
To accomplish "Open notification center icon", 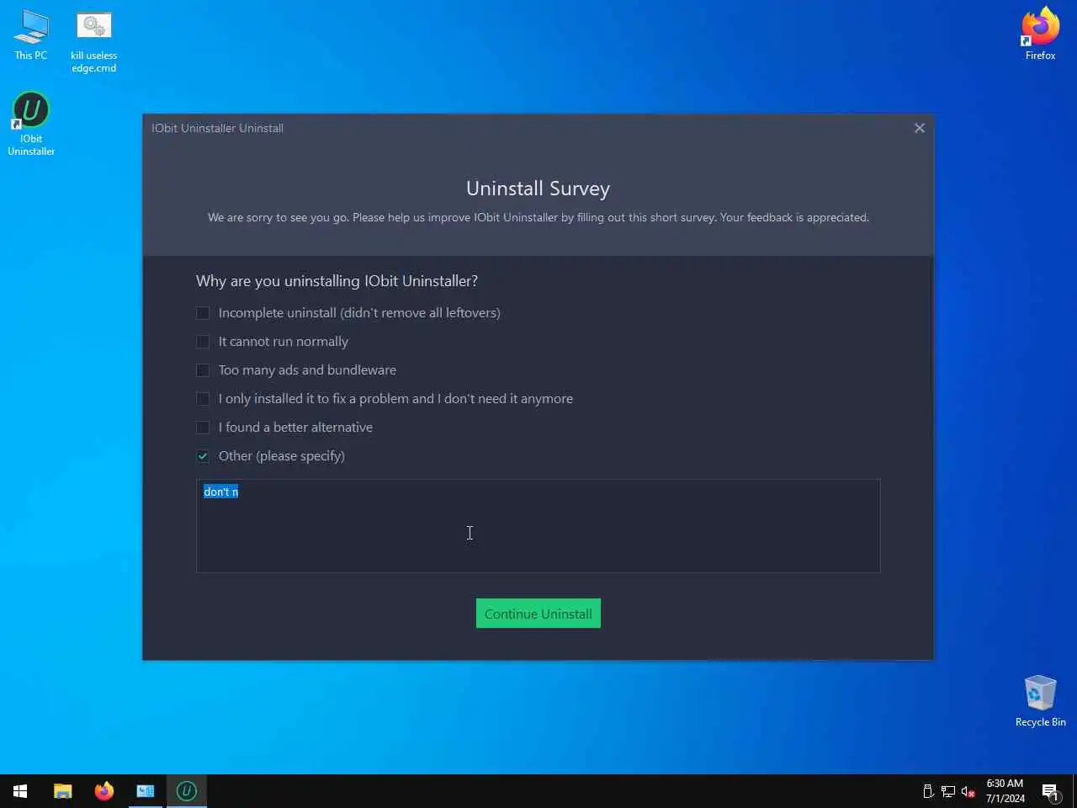I will (x=1050, y=791).
